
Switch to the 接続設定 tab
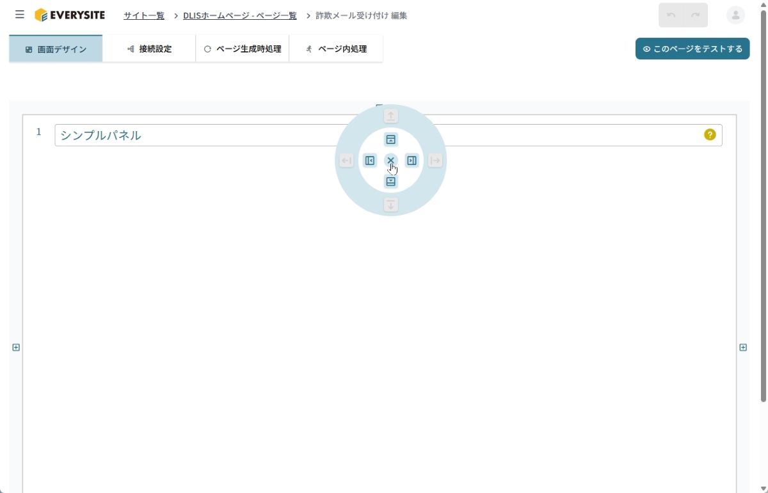[149, 49]
